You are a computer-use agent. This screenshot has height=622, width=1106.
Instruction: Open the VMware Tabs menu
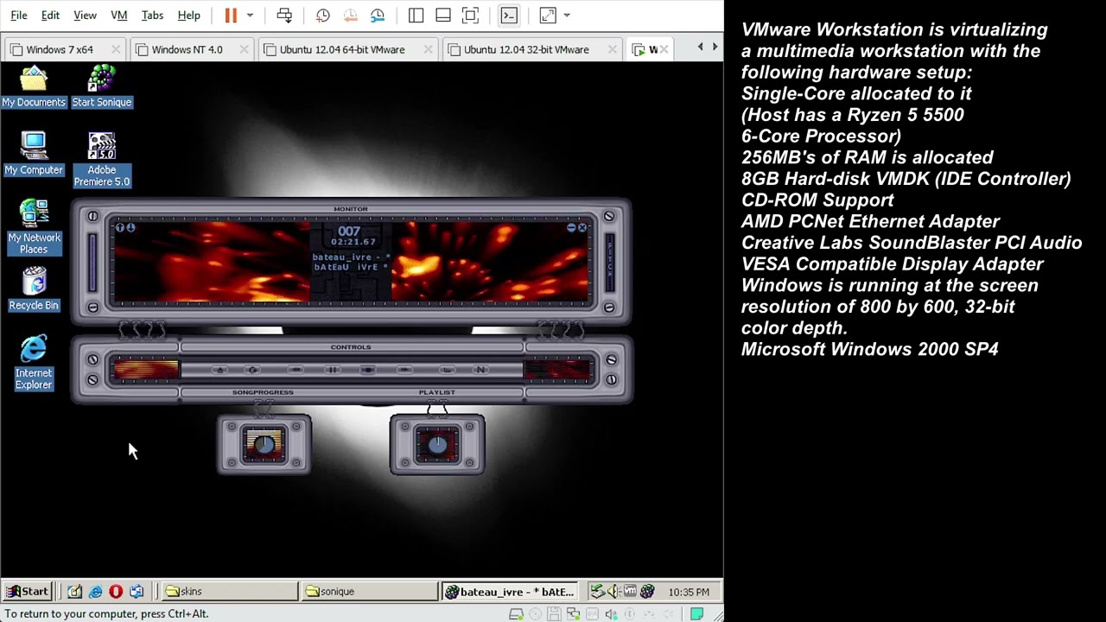pos(152,16)
